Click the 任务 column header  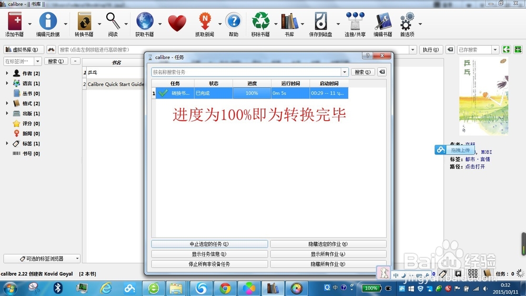click(x=175, y=83)
